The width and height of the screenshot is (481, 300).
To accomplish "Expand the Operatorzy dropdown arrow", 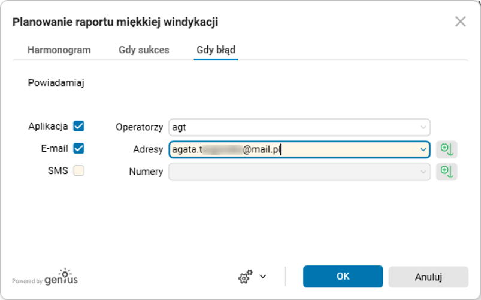I will (423, 127).
